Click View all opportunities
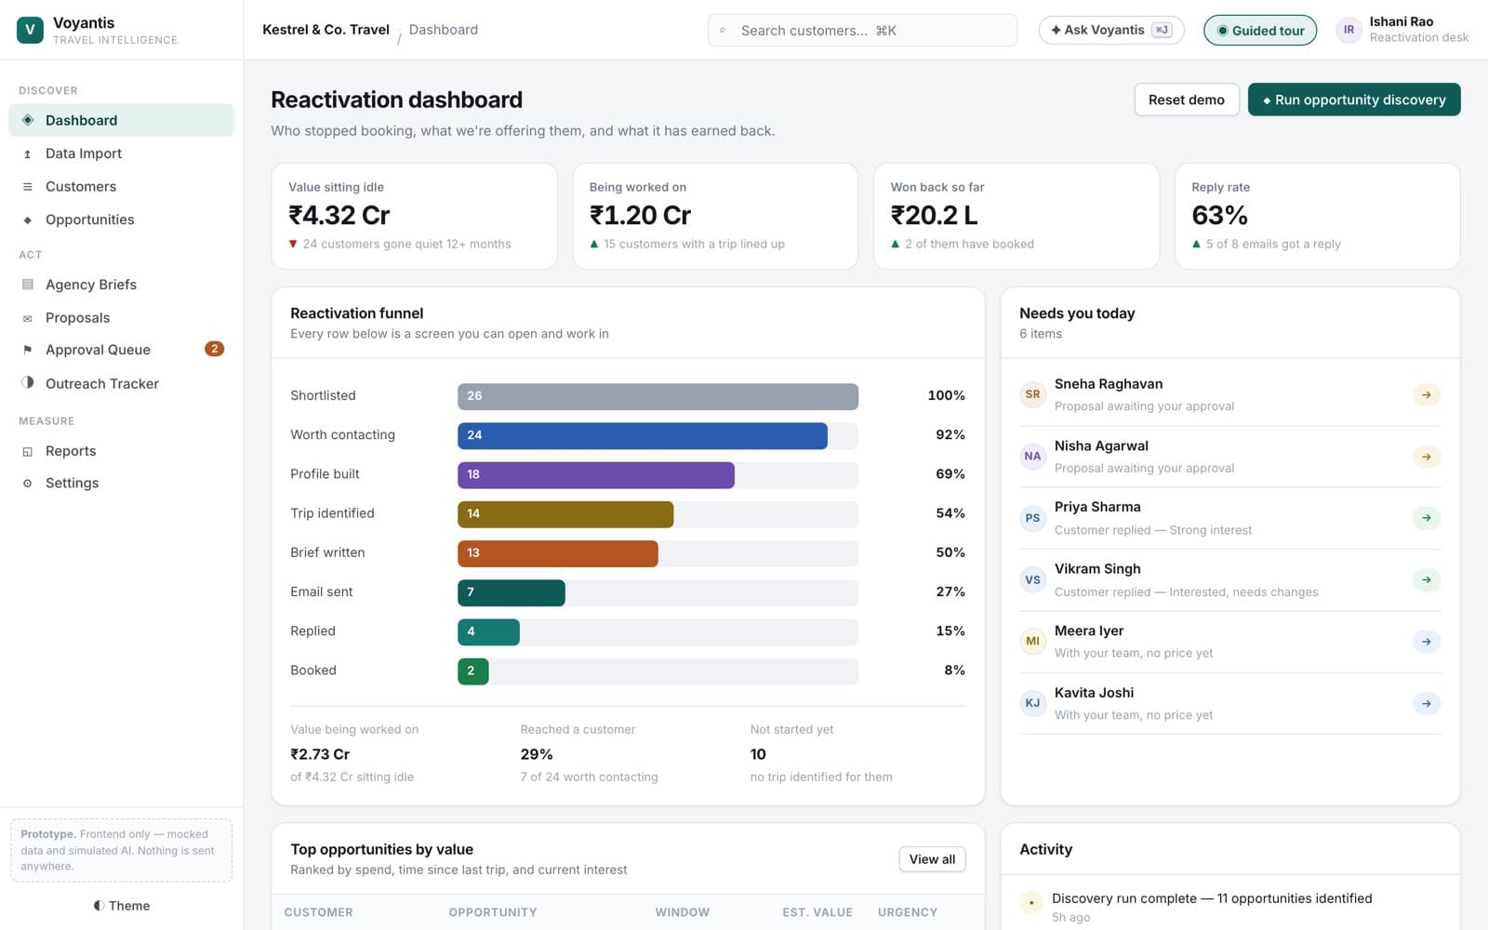Viewport: 1488px width, 930px height. tap(932, 859)
